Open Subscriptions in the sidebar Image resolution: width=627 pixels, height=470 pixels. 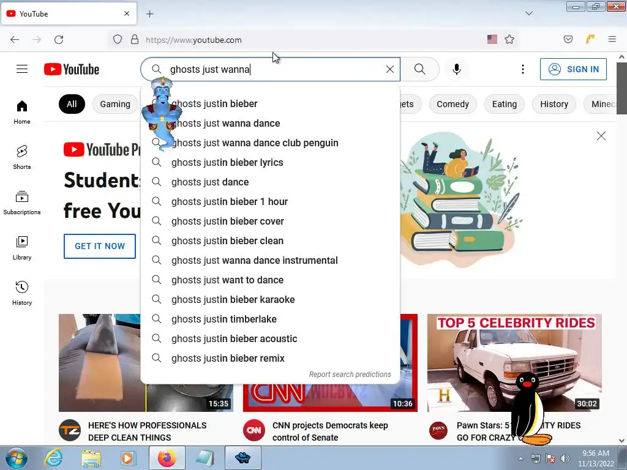click(x=22, y=203)
